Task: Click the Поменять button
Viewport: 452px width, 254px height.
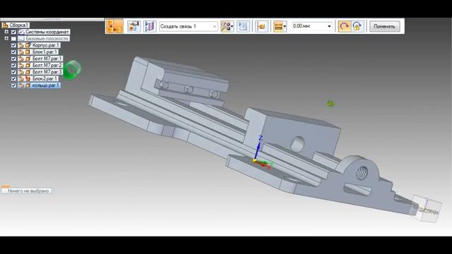Action: 384,26
